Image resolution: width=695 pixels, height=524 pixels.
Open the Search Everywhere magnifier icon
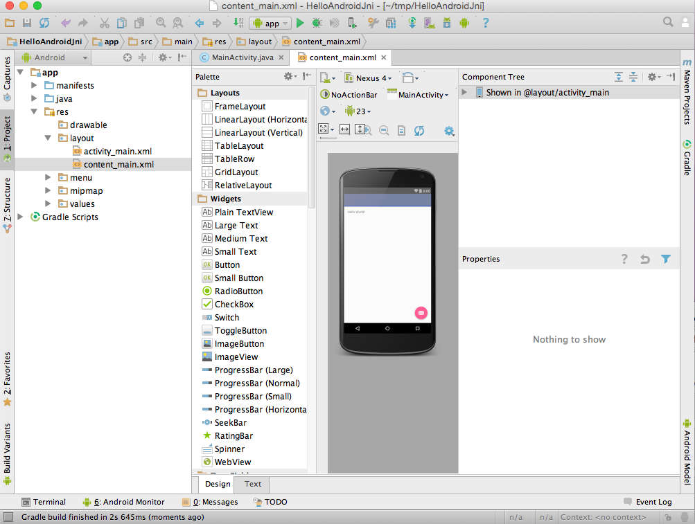[668, 22]
